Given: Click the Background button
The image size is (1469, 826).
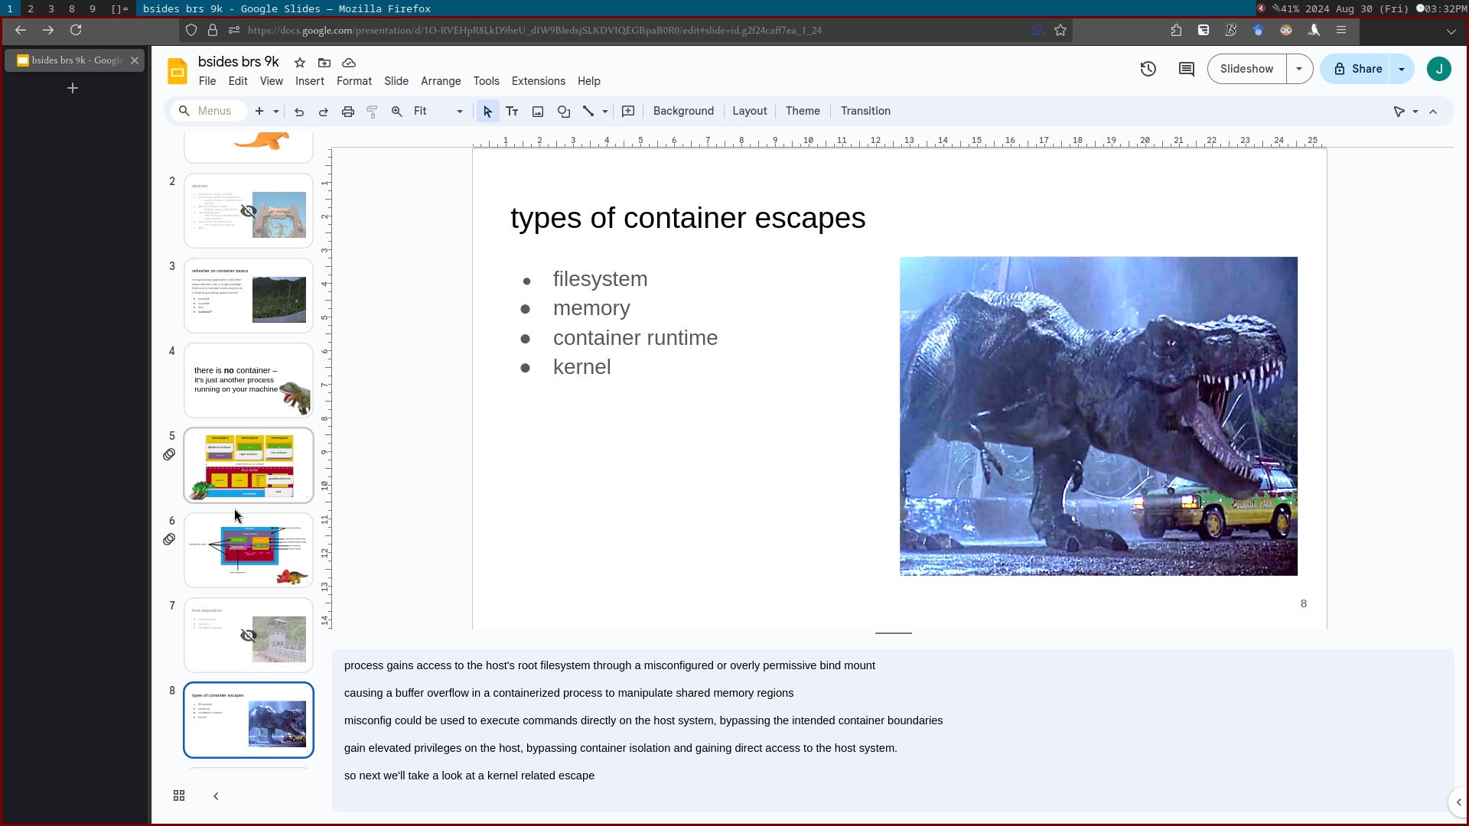Looking at the screenshot, I should click(683, 111).
